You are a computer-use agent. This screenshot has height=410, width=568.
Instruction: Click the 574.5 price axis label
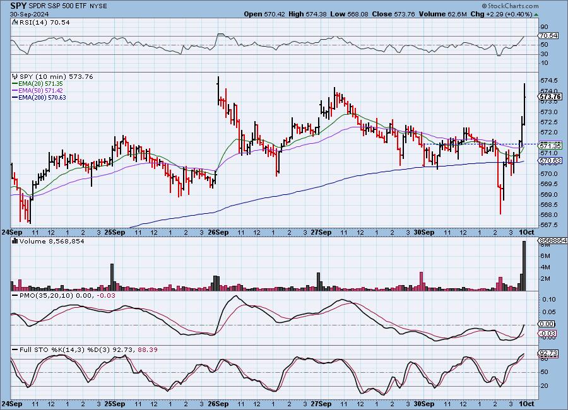(x=549, y=80)
